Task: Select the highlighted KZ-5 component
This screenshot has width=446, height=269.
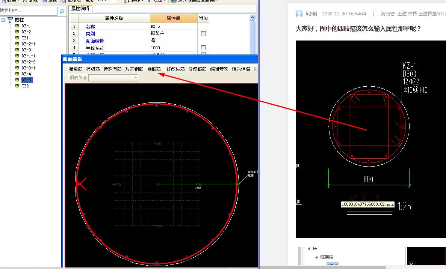Action: point(27,80)
